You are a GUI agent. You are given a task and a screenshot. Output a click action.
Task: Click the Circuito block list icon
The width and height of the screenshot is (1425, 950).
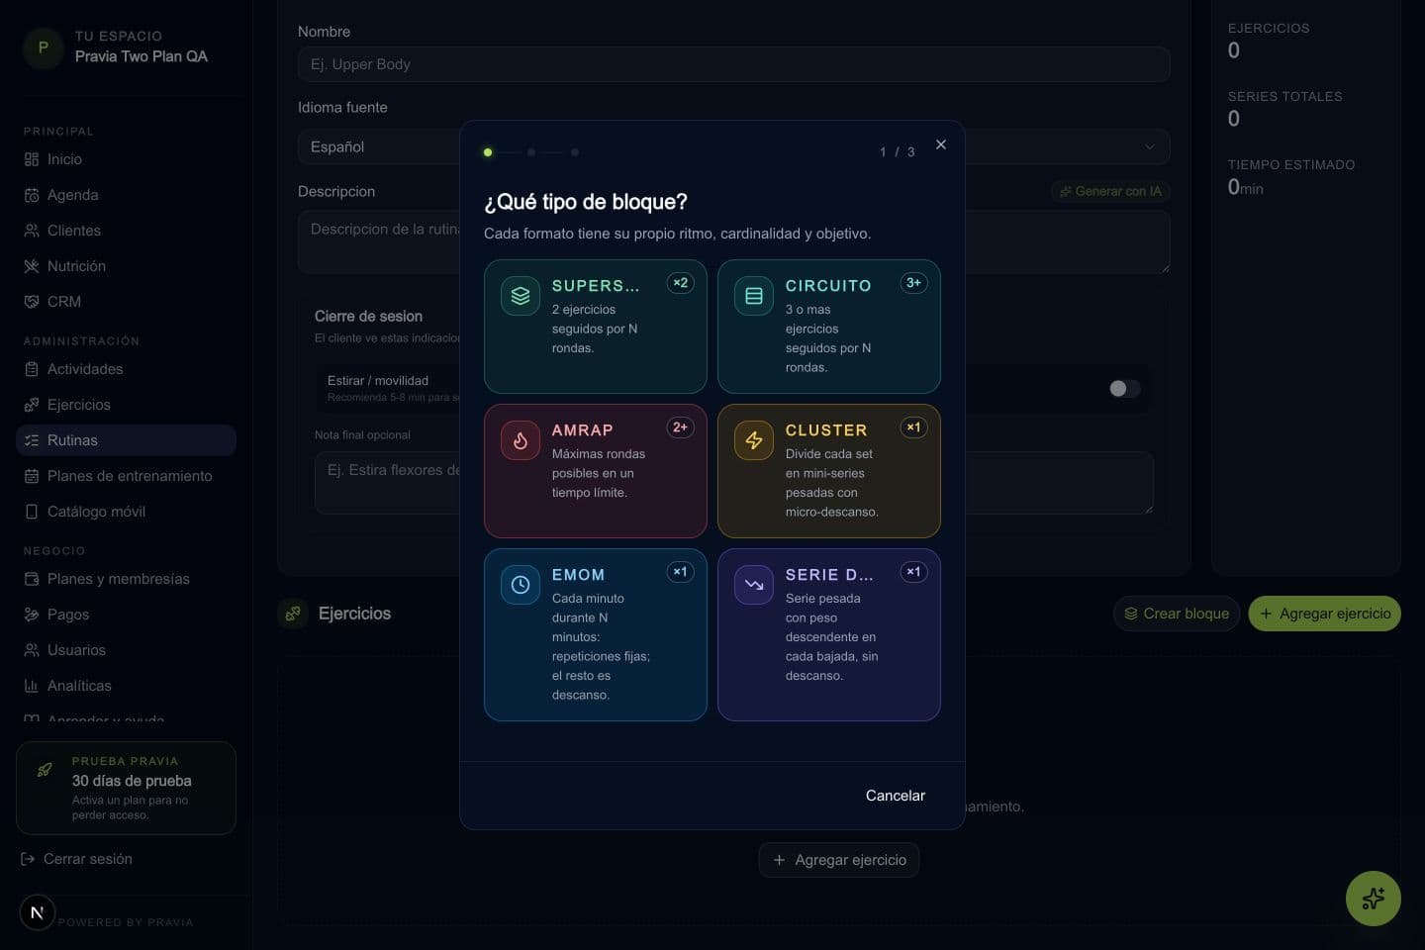[x=753, y=295]
